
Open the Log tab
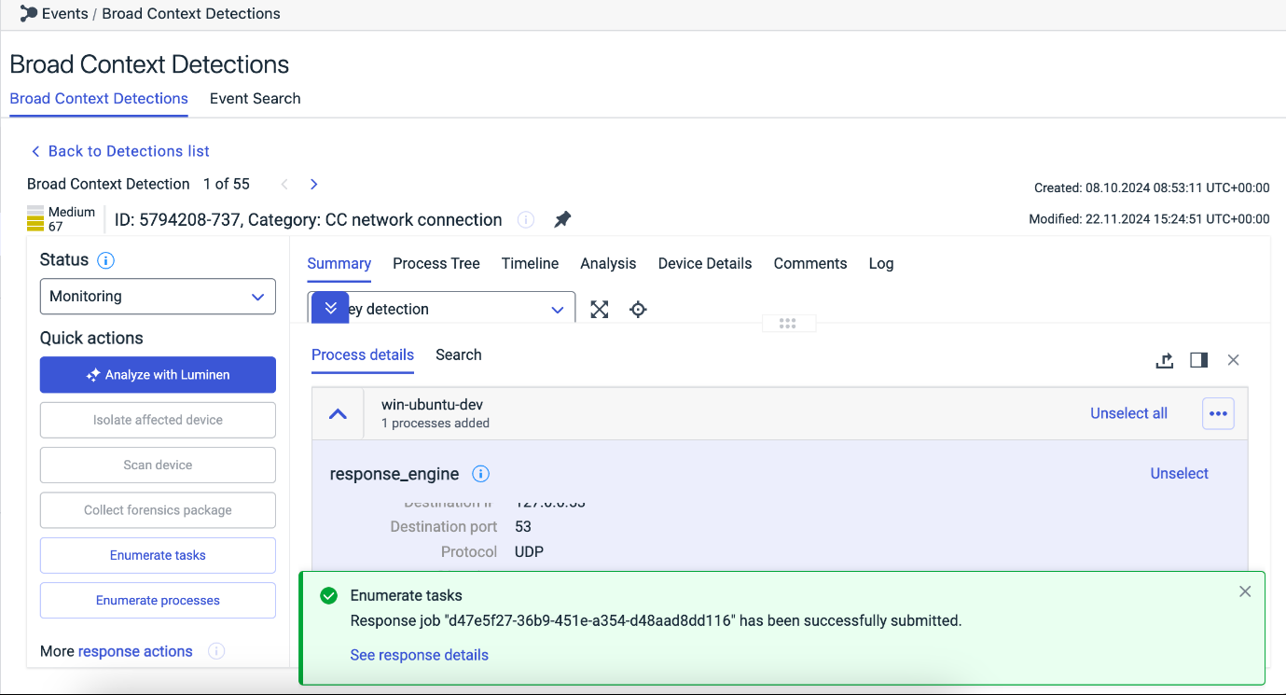(881, 264)
